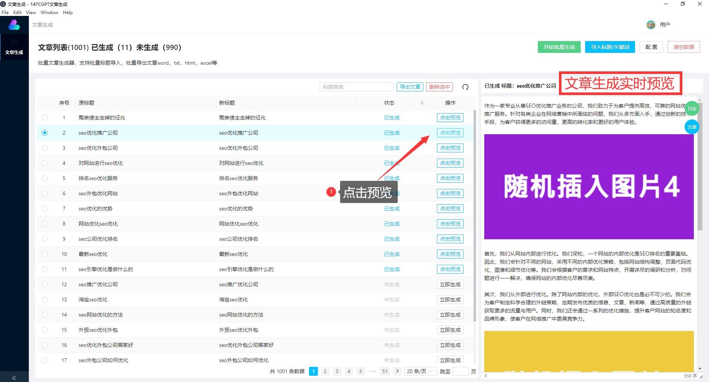
Task: Click the app logo in the sidebar
Action: [14, 25]
